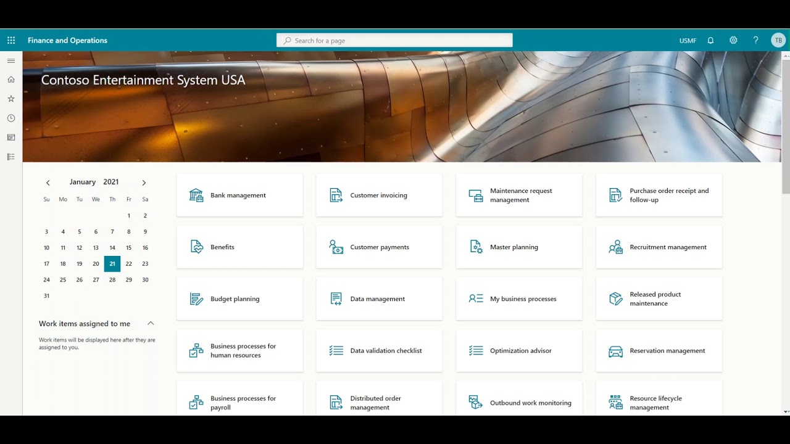Select January 21 in calendar

coord(112,264)
